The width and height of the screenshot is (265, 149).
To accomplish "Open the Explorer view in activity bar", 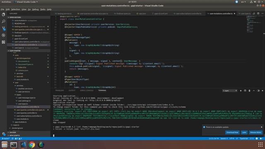I will tap(3, 14).
